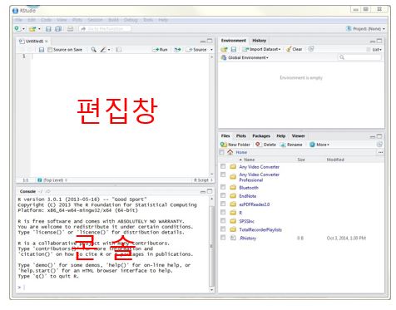Click the refresh icon in the Files pane

379,145
